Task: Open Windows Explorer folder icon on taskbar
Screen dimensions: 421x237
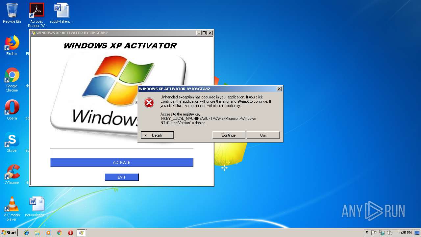Action: [x=37, y=233]
